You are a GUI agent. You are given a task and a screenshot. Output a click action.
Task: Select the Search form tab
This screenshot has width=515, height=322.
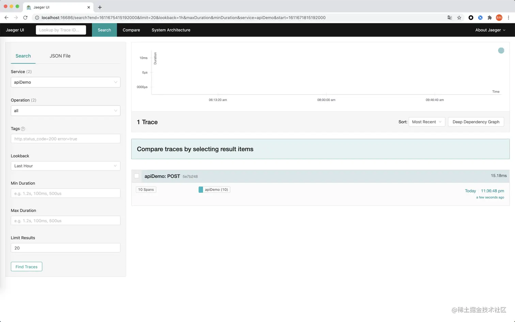click(23, 56)
